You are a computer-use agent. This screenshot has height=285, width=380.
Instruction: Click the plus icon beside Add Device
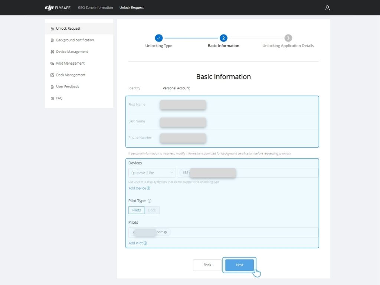point(148,188)
